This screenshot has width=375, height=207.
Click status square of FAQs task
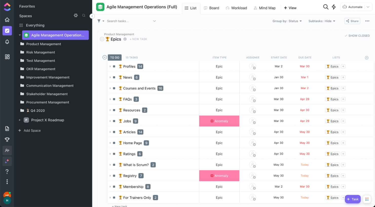pyautogui.click(x=114, y=99)
